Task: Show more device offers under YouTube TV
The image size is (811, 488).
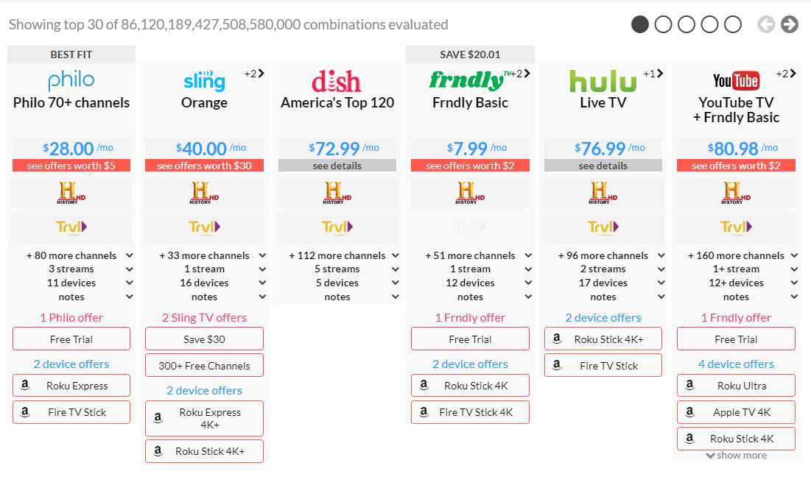Action: point(735,456)
